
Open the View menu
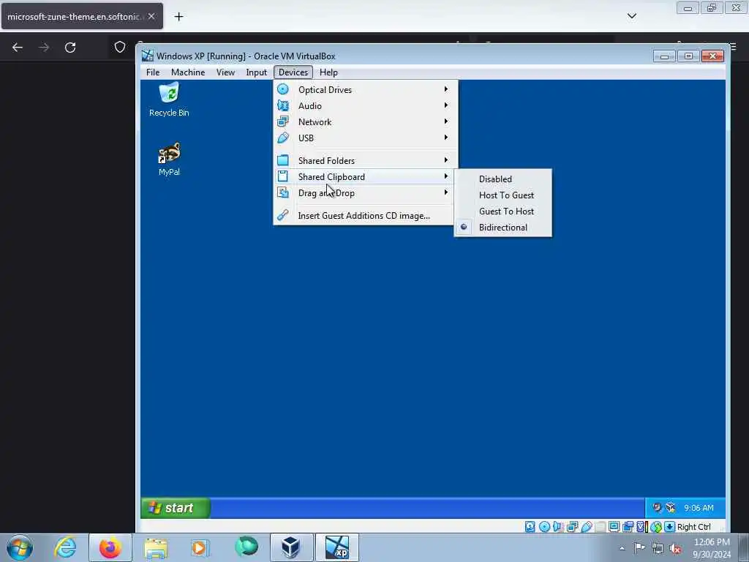pos(225,72)
